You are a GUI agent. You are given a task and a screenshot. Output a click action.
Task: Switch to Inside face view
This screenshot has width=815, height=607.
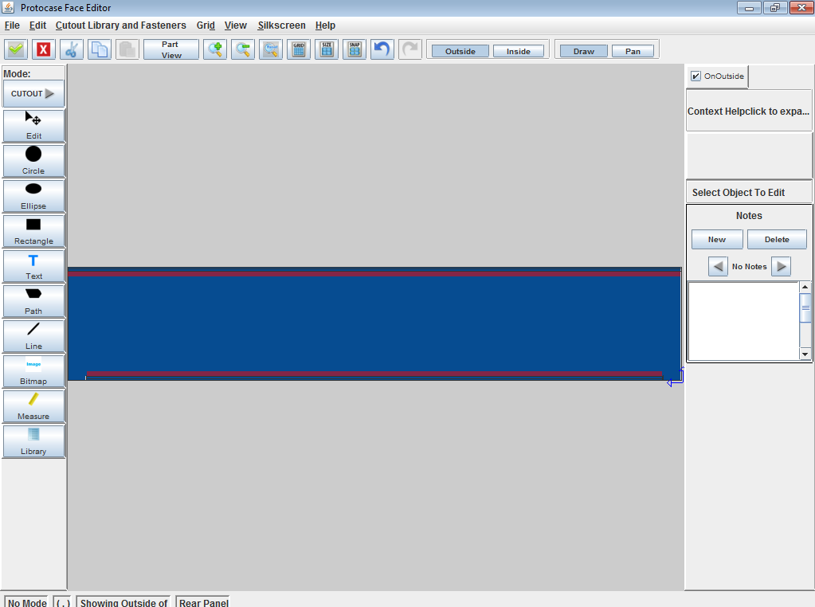(518, 51)
